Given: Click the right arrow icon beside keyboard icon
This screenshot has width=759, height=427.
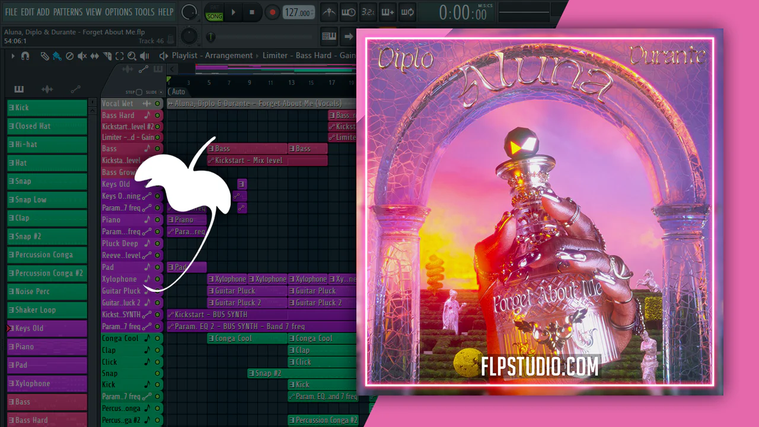Looking at the screenshot, I should pos(349,36).
